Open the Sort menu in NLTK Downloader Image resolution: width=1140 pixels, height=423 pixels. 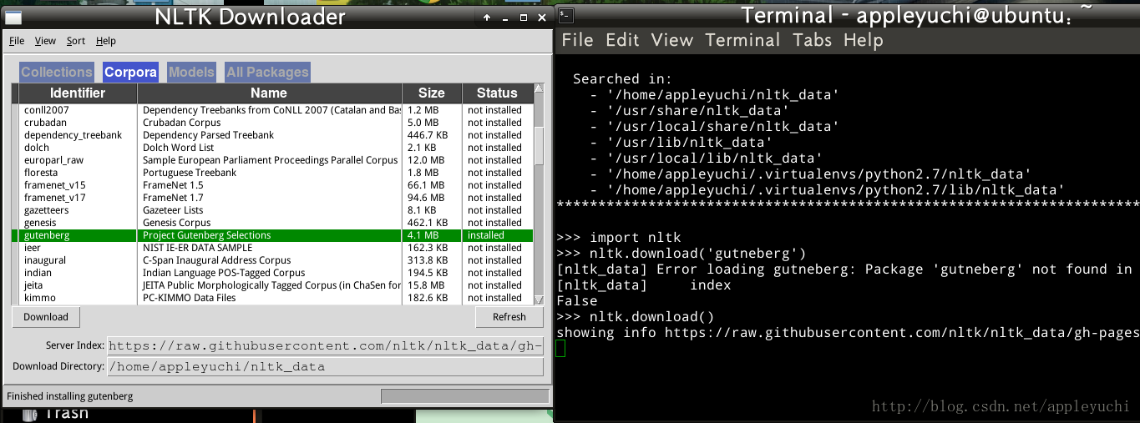tap(76, 41)
